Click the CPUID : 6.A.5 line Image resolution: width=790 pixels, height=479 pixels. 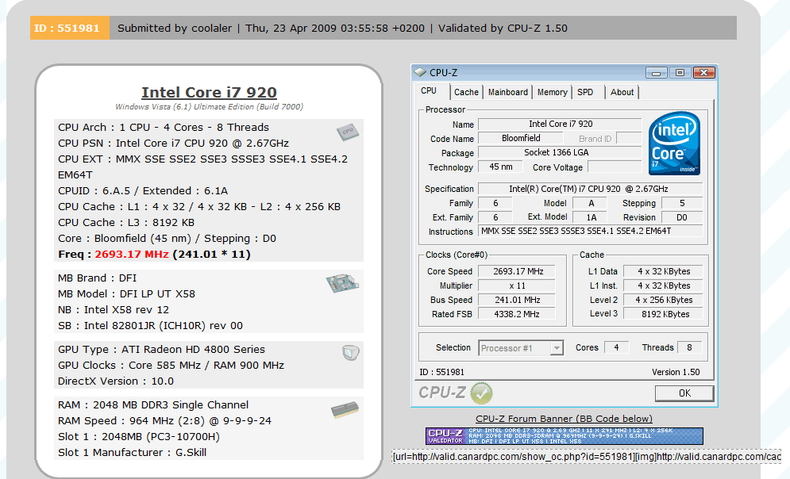[143, 190]
